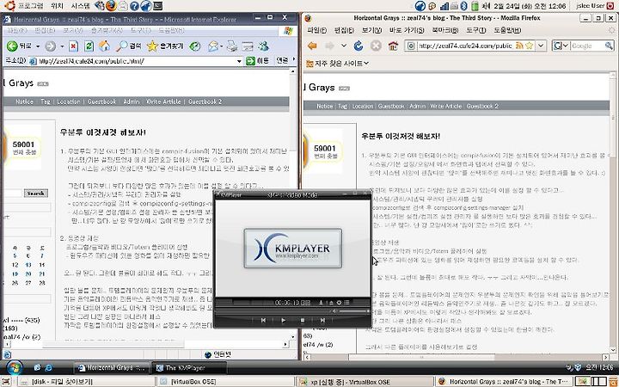Click the Messenger icon in Internet Explorer toolbar
This screenshot has width=619, height=387.
[263, 46]
